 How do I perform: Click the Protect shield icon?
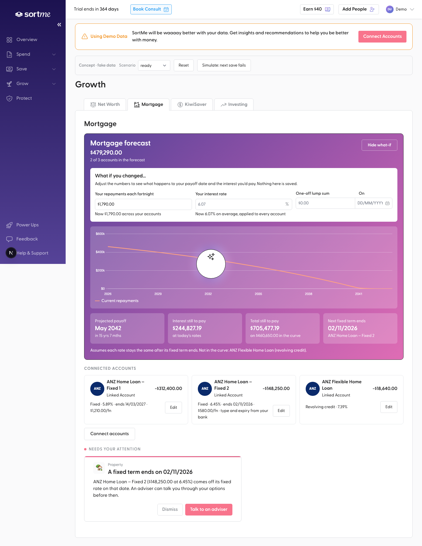tap(9, 98)
